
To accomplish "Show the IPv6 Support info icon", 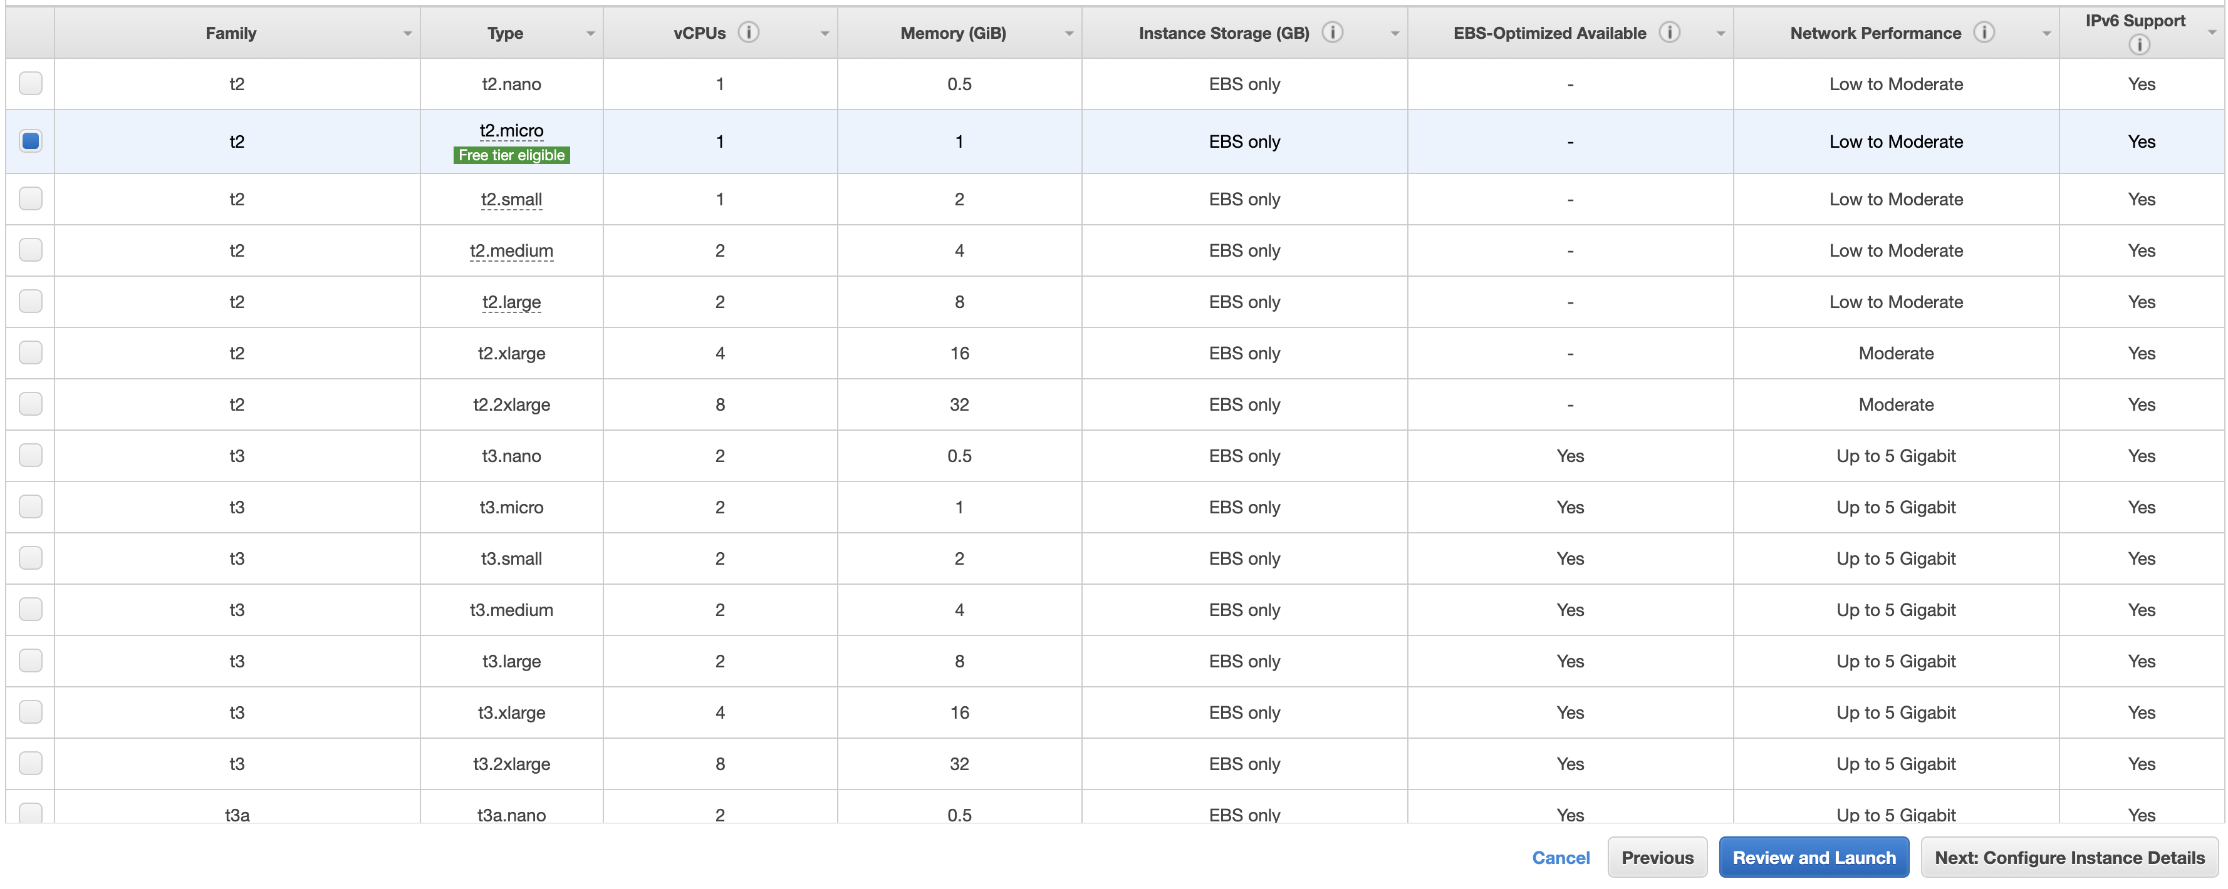I will click(2139, 44).
